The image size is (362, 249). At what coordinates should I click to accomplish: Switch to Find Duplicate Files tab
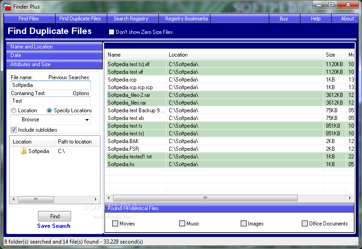point(80,19)
